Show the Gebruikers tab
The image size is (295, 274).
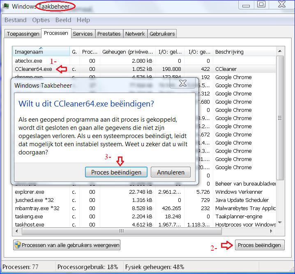(x=162, y=34)
